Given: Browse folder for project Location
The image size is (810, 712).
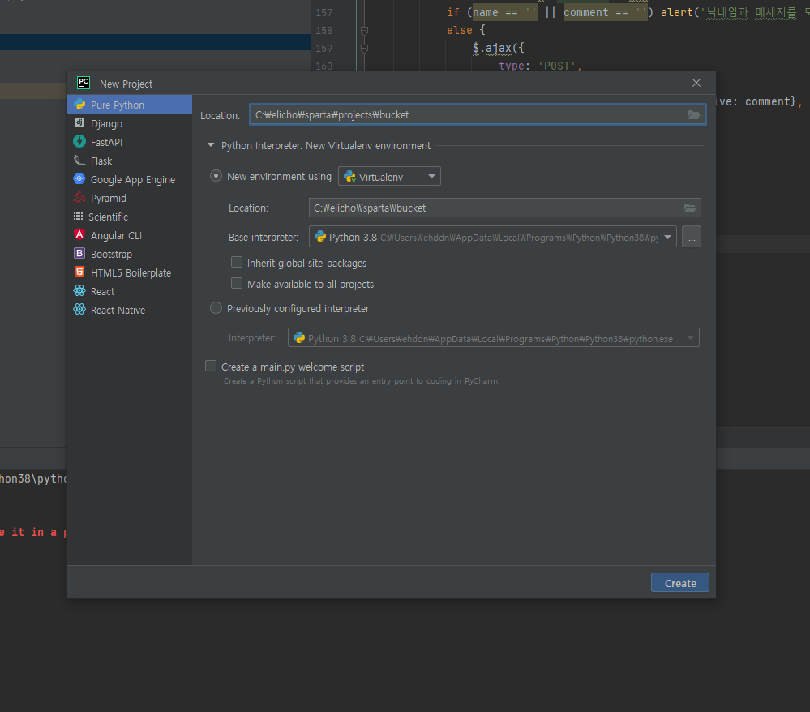Looking at the screenshot, I should pos(694,114).
